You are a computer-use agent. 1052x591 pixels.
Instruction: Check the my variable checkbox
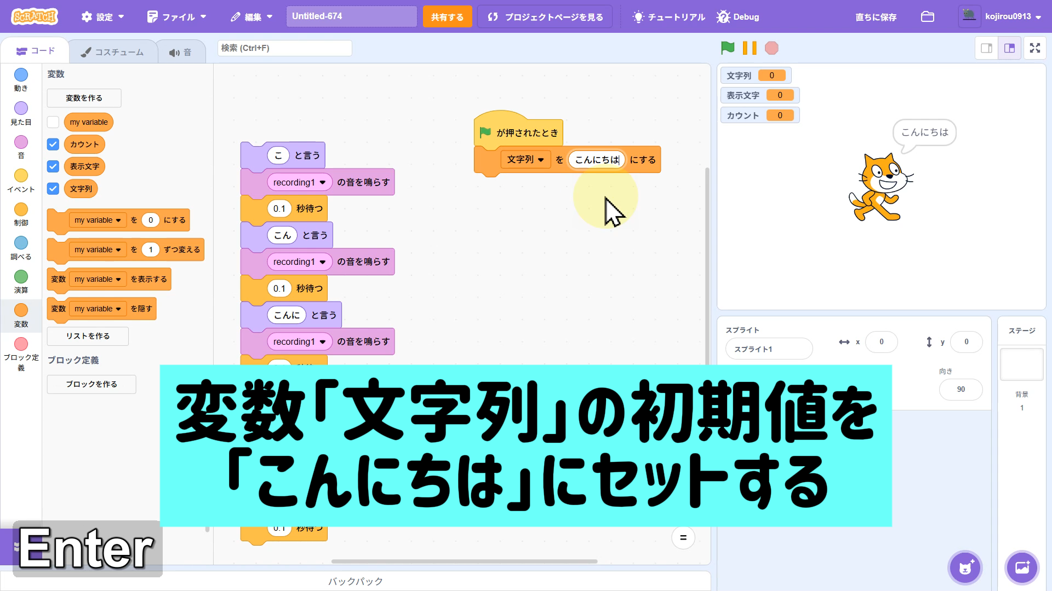point(53,122)
